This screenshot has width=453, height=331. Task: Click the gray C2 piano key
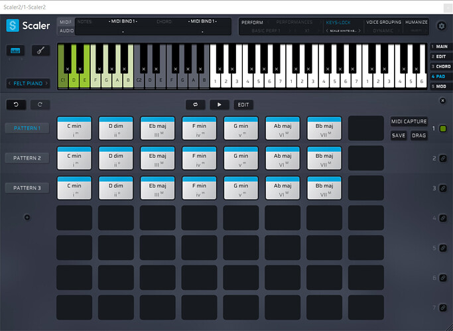[139, 80]
